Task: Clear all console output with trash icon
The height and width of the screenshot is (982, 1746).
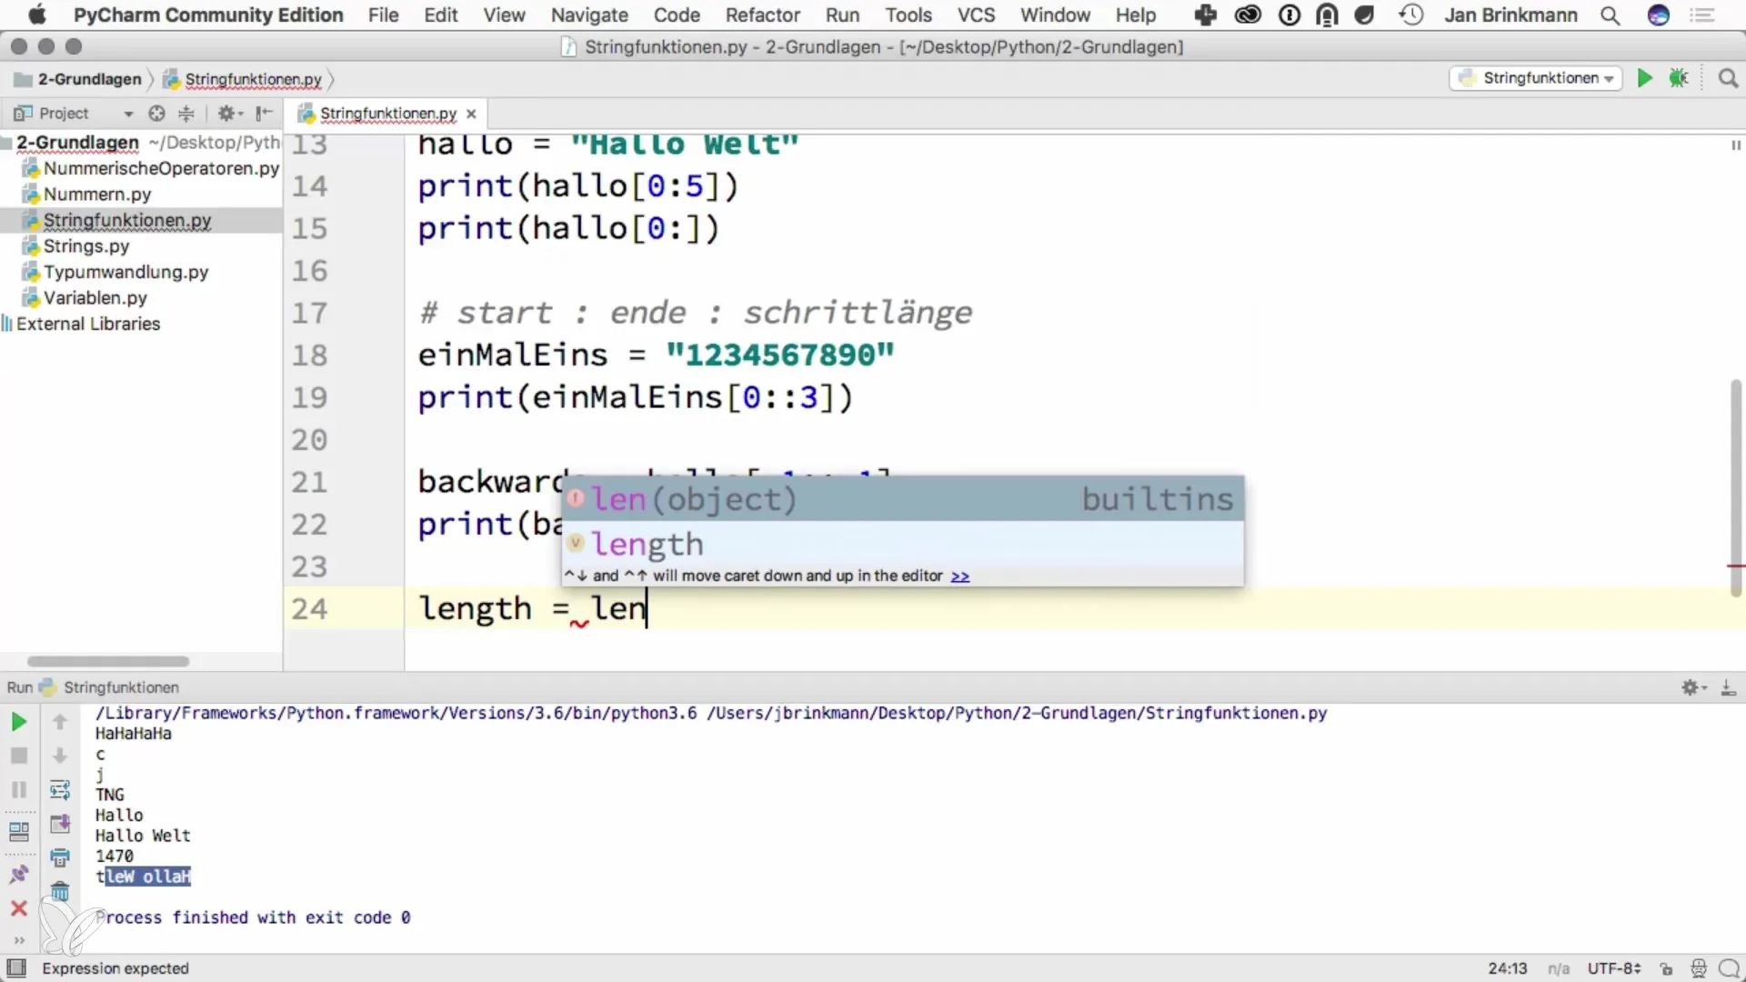Action: click(60, 891)
